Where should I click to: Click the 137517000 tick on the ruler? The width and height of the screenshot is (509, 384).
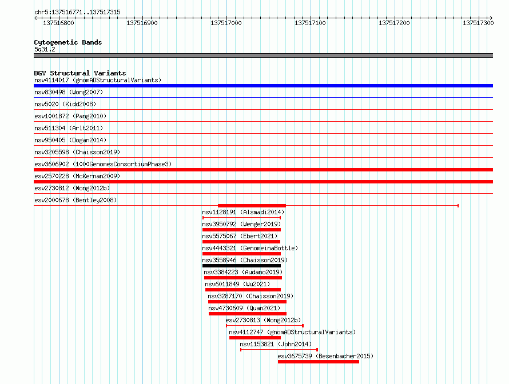226,23
